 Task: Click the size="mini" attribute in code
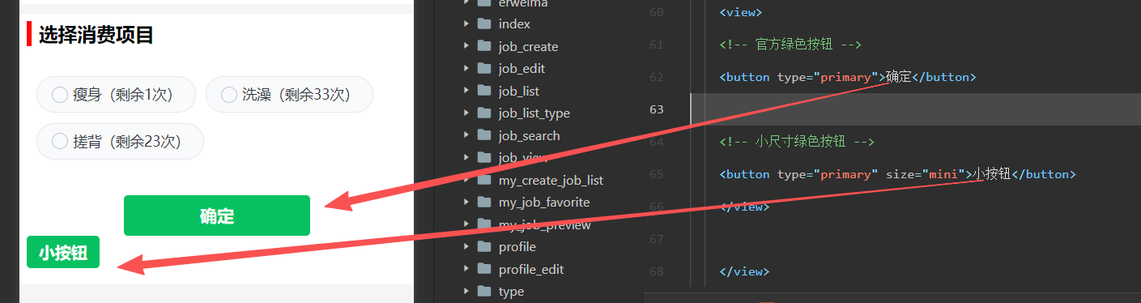[922, 174]
